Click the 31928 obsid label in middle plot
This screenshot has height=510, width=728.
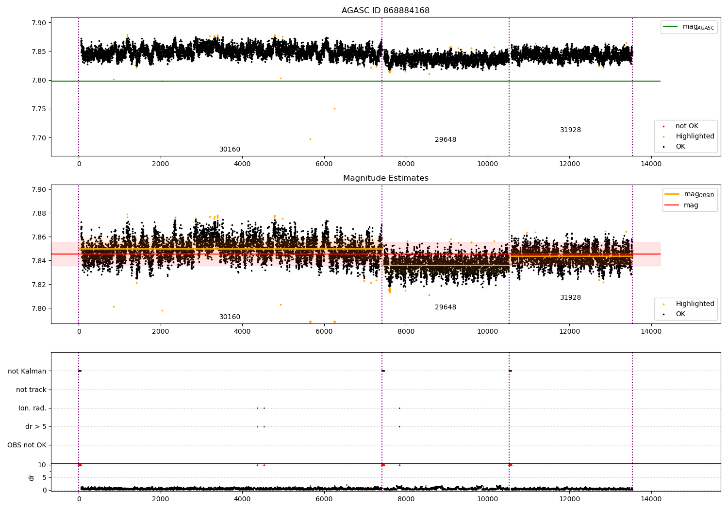coord(570,298)
